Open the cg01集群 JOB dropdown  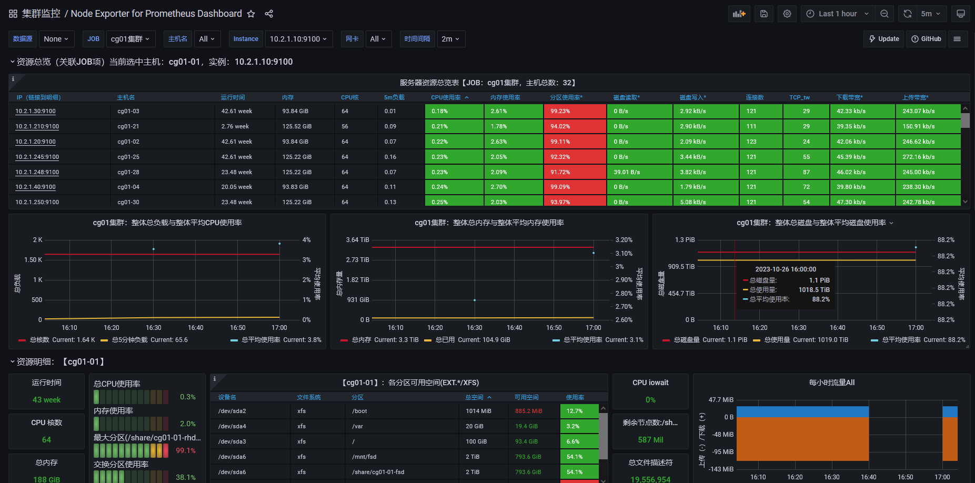(x=130, y=39)
